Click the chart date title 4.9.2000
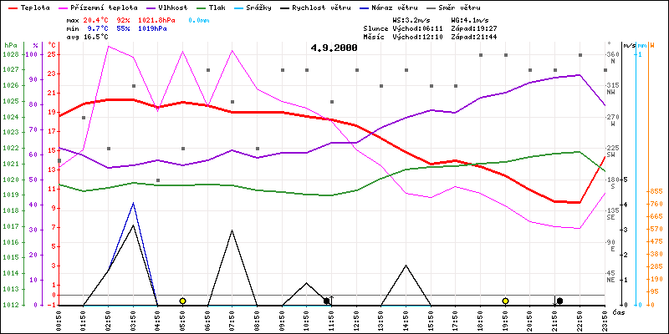 click(334, 48)
